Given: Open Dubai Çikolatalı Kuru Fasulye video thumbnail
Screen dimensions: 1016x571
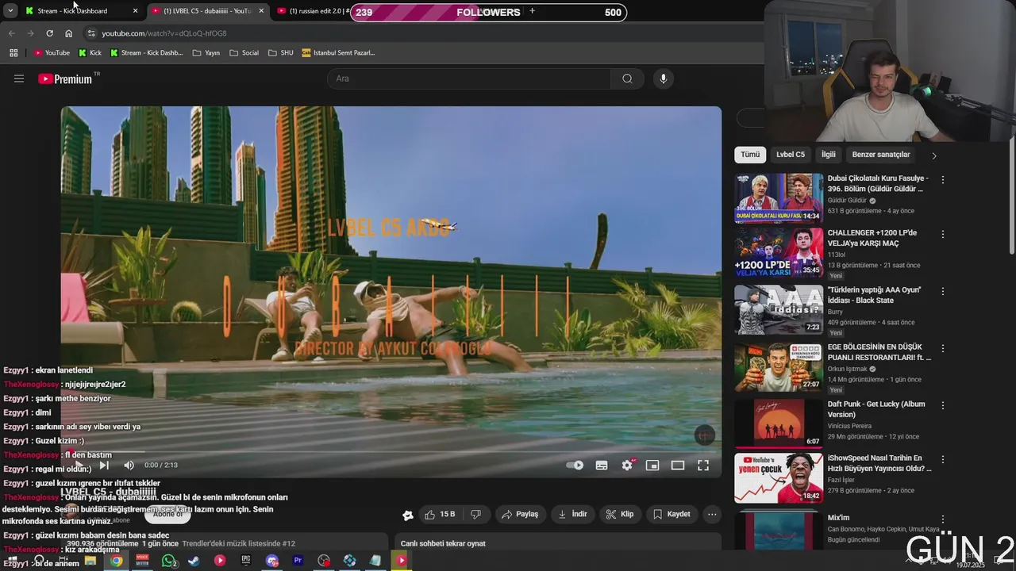Looking at the screenshot, I should point(779,198).
